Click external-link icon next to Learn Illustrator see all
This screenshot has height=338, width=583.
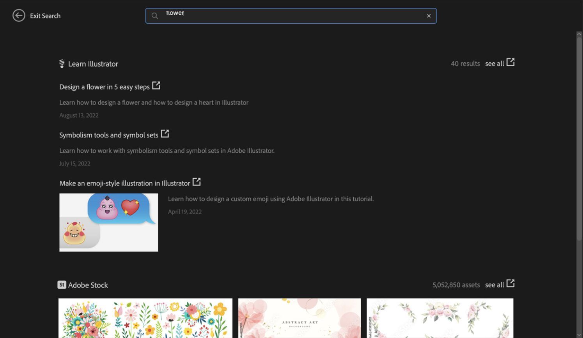[x=510, y=62]
